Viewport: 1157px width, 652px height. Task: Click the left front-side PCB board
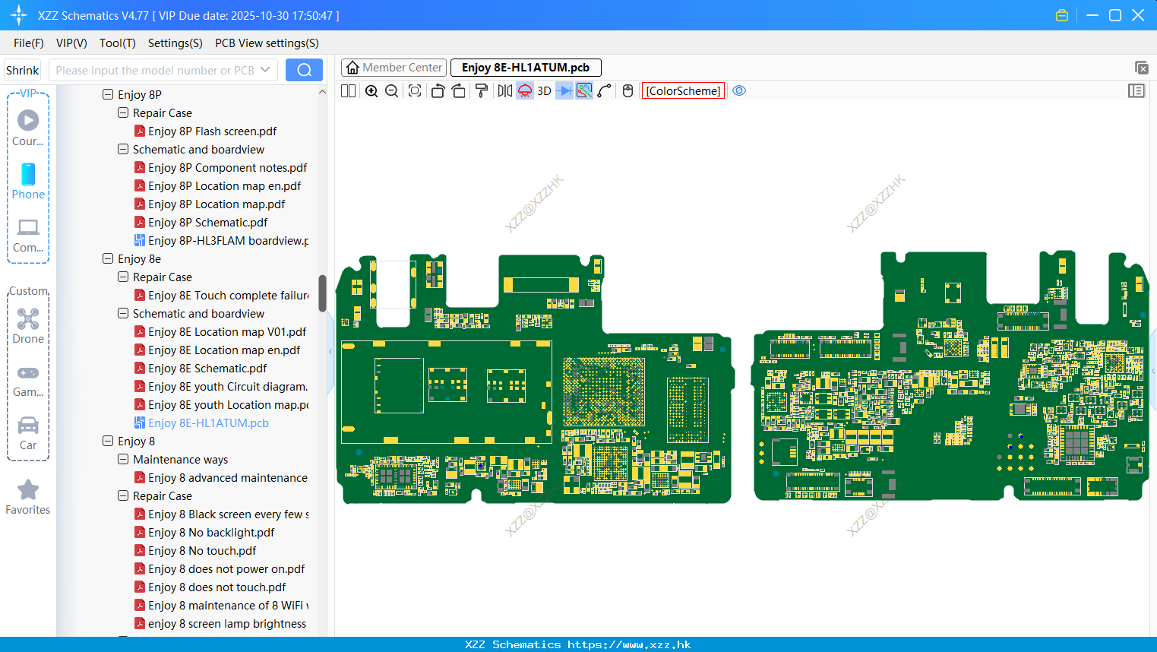coord(535,379)
